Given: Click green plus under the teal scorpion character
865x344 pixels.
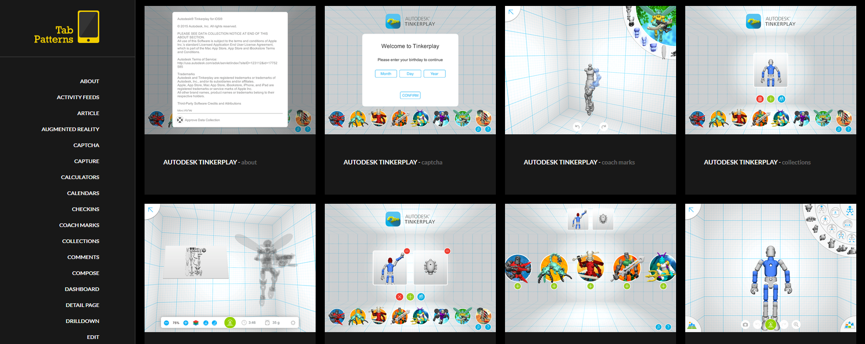Looking at the screenshot, I should [554, 286].
